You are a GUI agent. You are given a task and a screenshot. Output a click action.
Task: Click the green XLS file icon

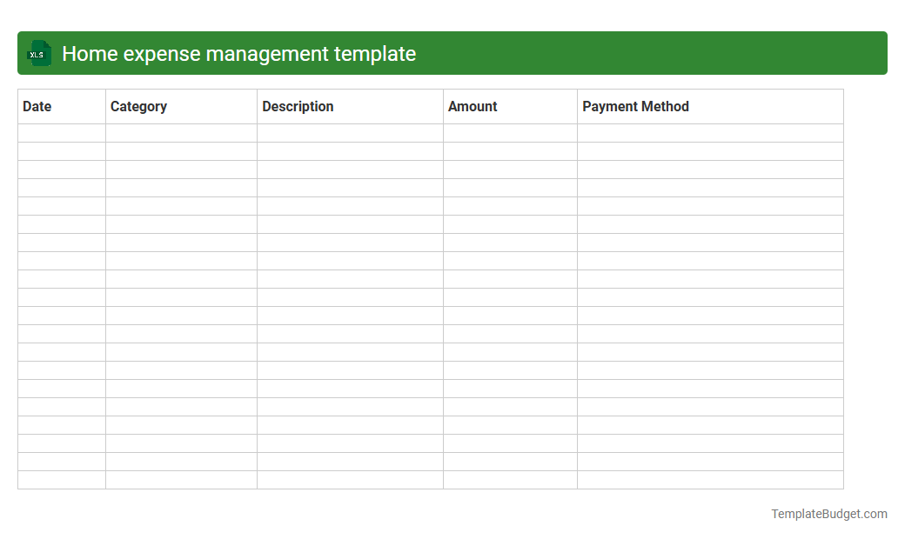pyautogui.click(x=38, y=53)
